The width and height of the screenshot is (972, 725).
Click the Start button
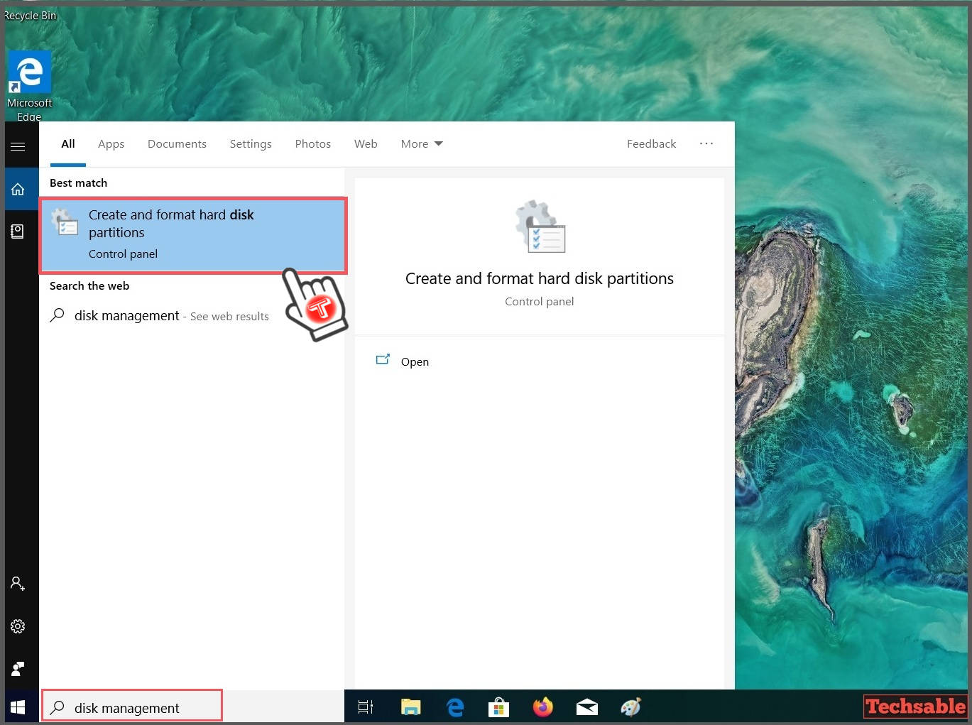click(x=18, y=707)
